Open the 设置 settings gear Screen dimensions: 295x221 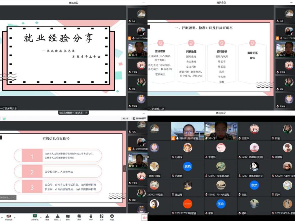click(112, 217)
